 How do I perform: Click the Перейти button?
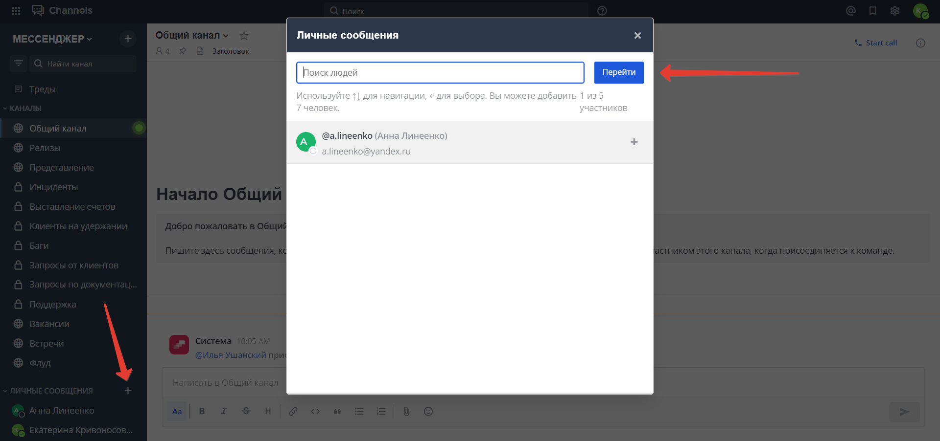point(619,72)
